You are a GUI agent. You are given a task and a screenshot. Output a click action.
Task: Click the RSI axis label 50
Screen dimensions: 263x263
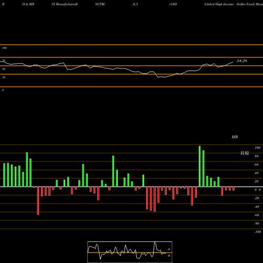click(x=4, y=69)
